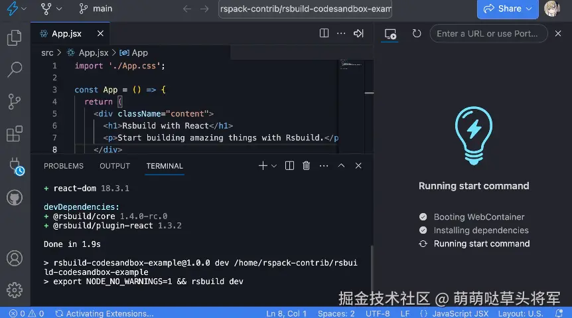Reload the preview

coord(417,34)
